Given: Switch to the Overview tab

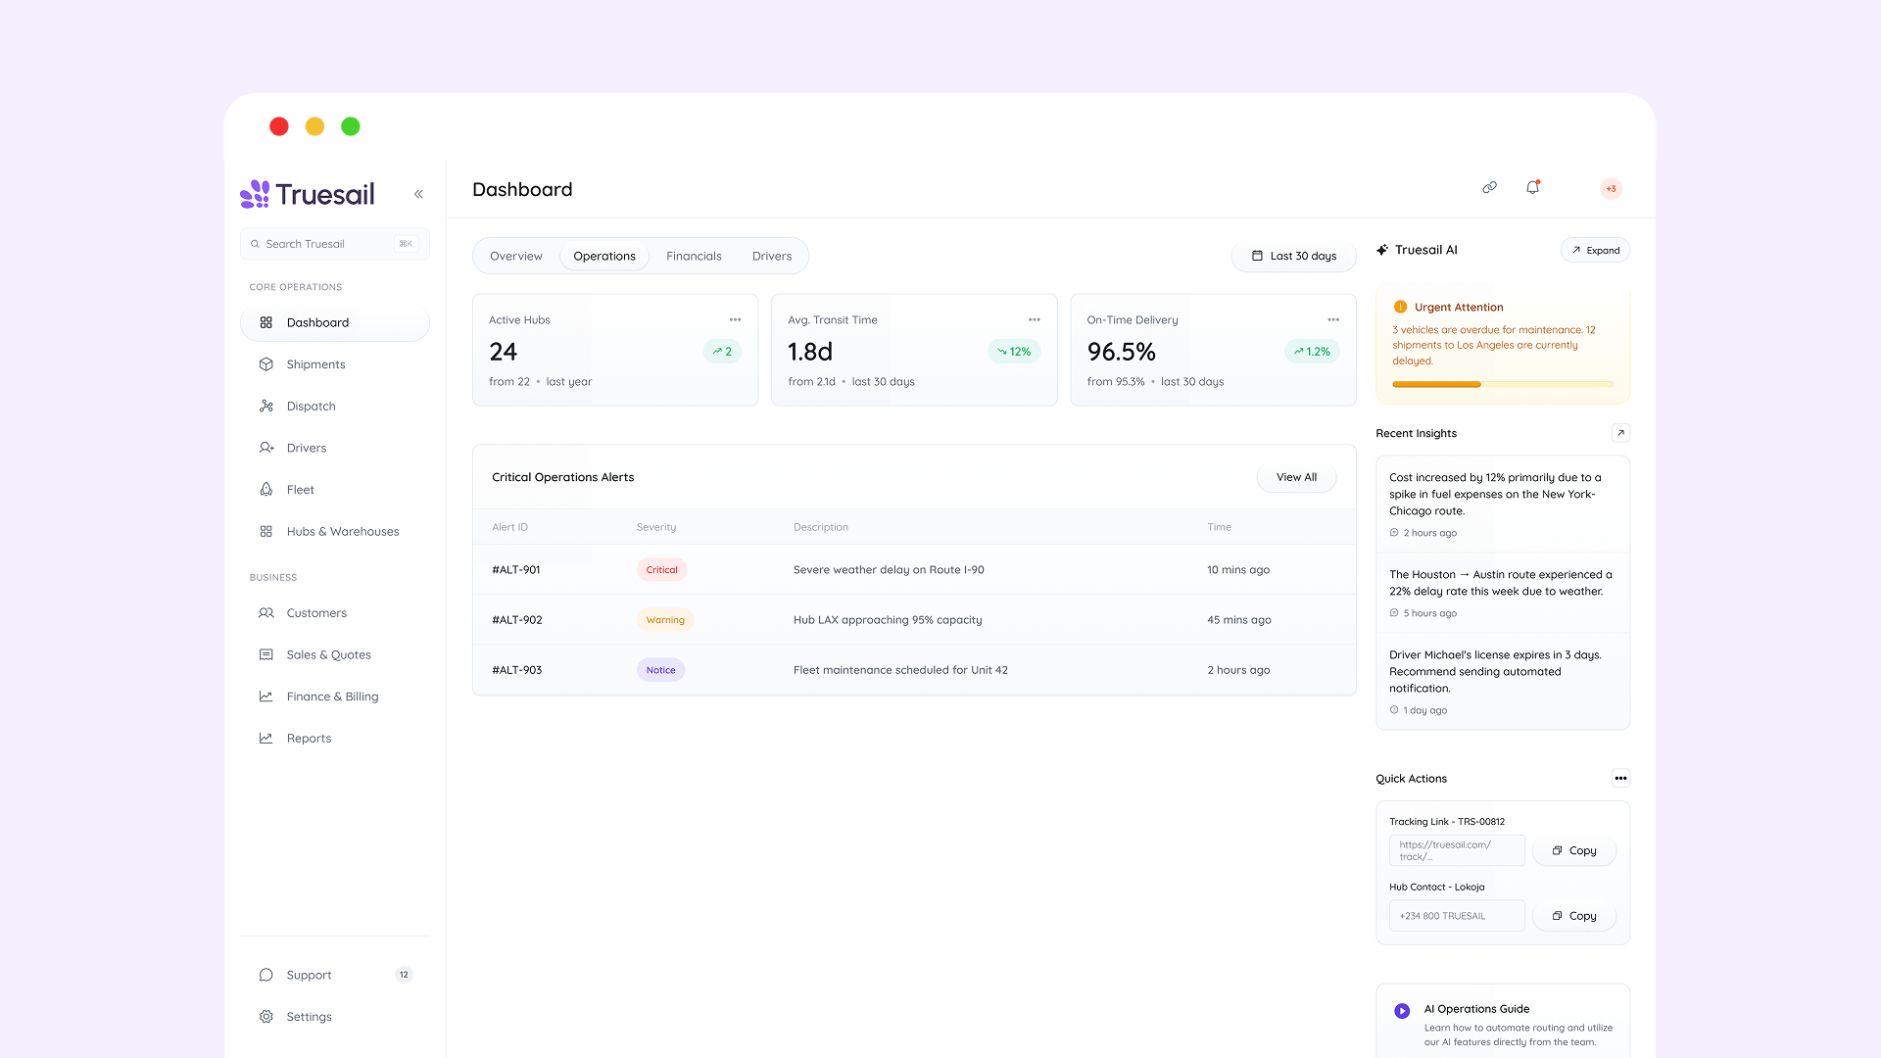Looking at the screenshot, I should 515,256.
